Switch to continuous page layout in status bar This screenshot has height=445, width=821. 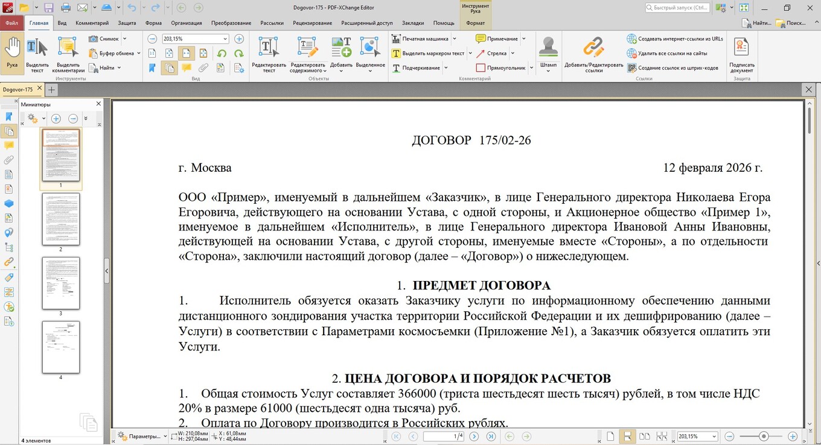click(x=628, y=436)
